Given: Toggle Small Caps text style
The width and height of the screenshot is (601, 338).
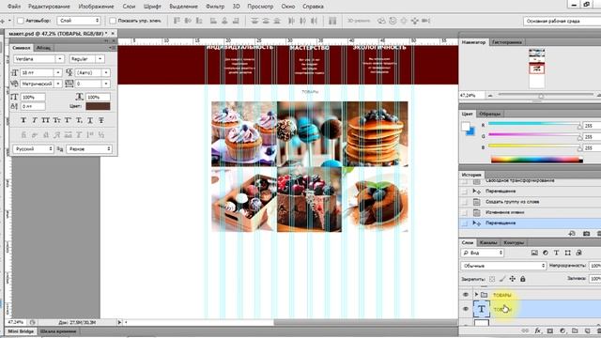Looking at the screenshot, I should tap(56, 120).
